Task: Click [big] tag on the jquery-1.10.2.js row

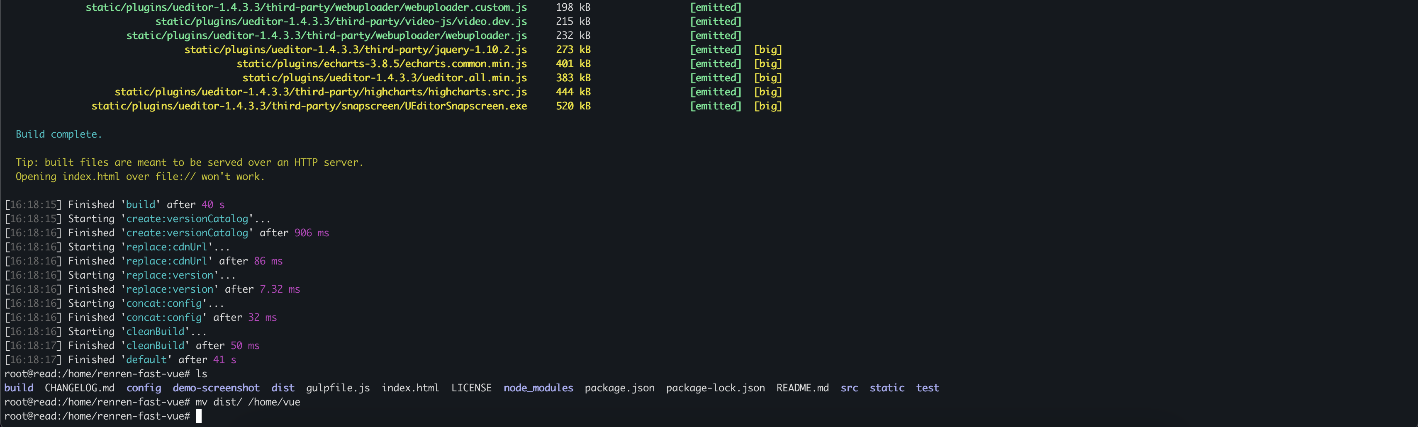Action: [x=768, y=49]
